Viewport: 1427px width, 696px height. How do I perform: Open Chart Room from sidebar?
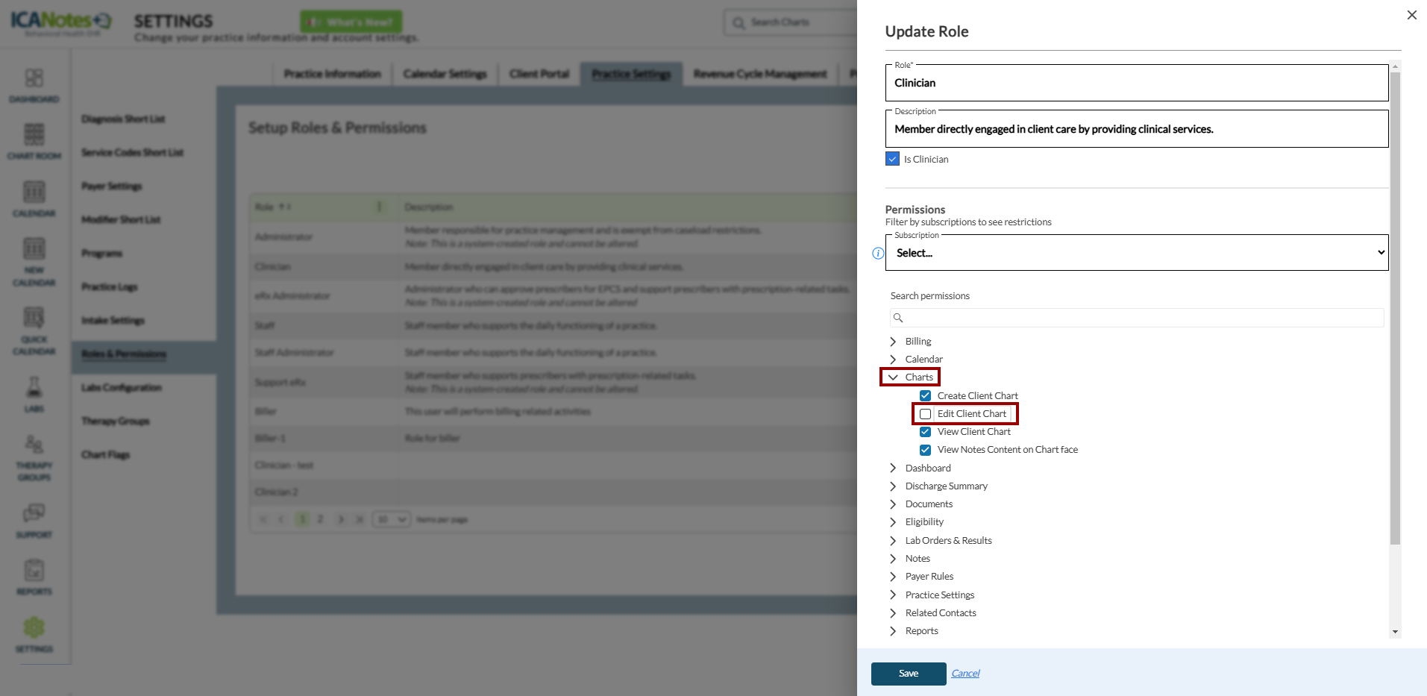34,135
